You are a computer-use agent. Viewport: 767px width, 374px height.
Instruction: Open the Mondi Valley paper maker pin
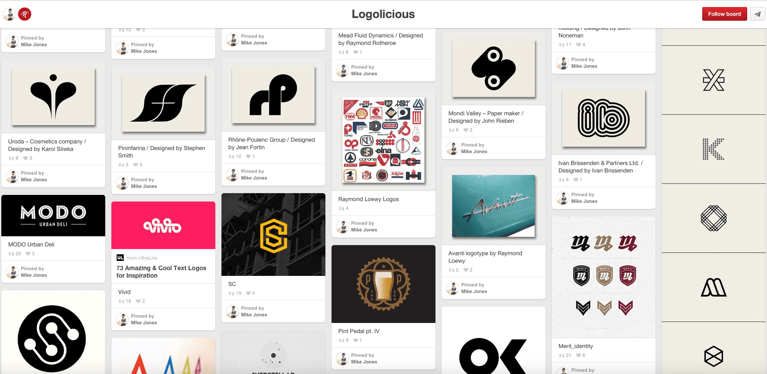(493, 68)
